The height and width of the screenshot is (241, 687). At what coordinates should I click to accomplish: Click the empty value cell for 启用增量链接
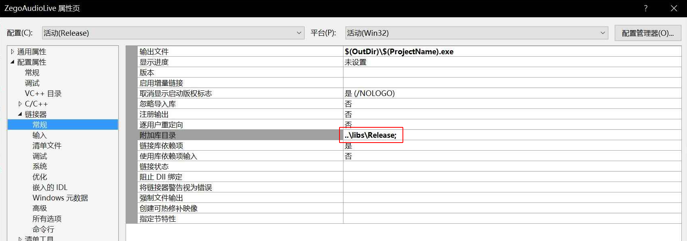[x=512, y=83]
